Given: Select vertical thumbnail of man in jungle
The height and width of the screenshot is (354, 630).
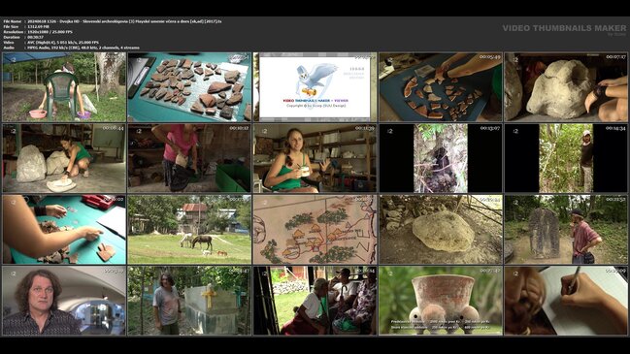Looking at the screenshot, I should [566, 158].
